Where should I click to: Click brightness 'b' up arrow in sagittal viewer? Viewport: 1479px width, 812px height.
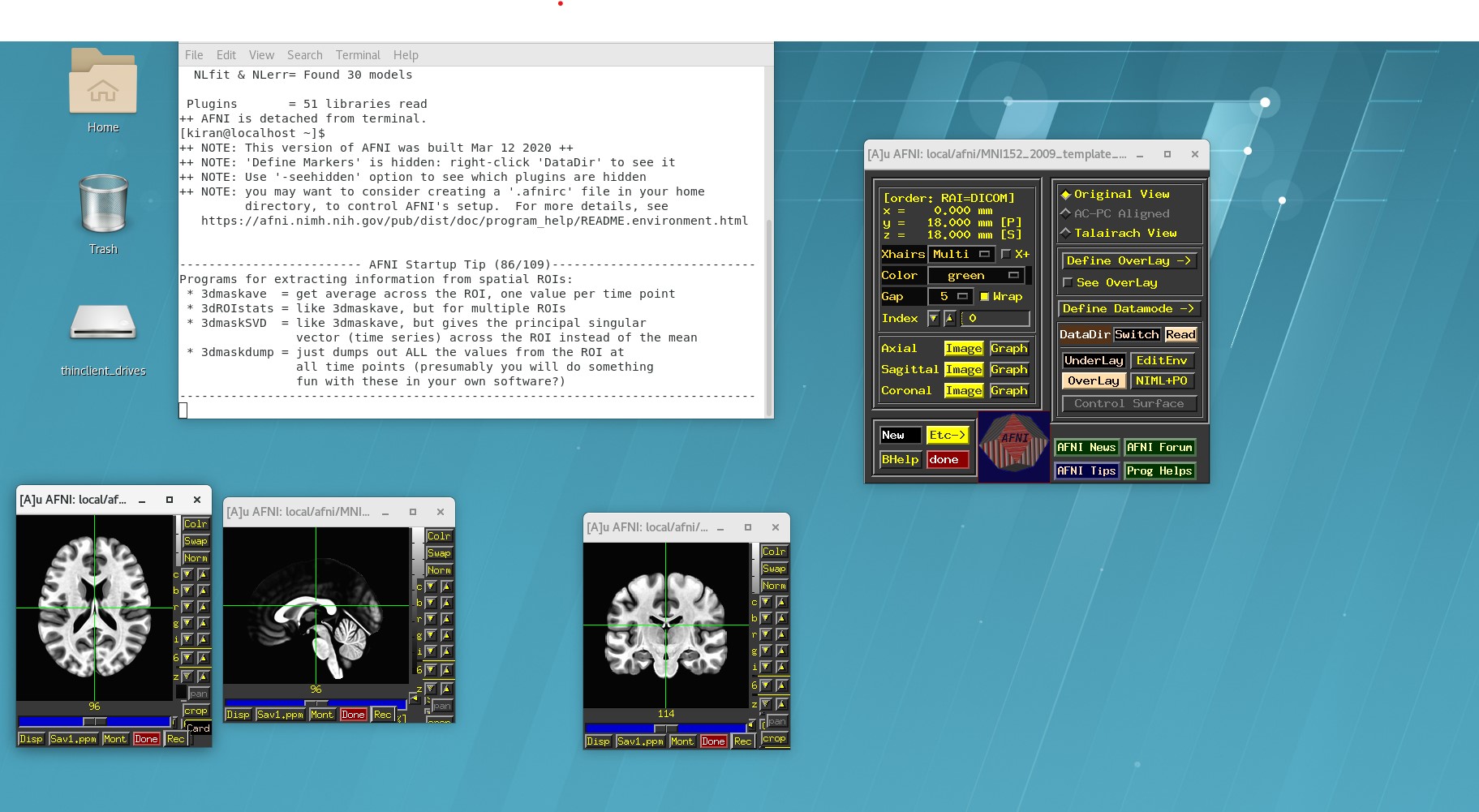(446, 603)
